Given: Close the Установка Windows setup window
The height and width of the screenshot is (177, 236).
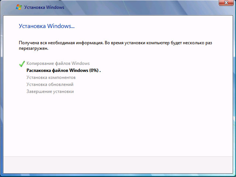Looking at the screenshot, I should (226, 3).
